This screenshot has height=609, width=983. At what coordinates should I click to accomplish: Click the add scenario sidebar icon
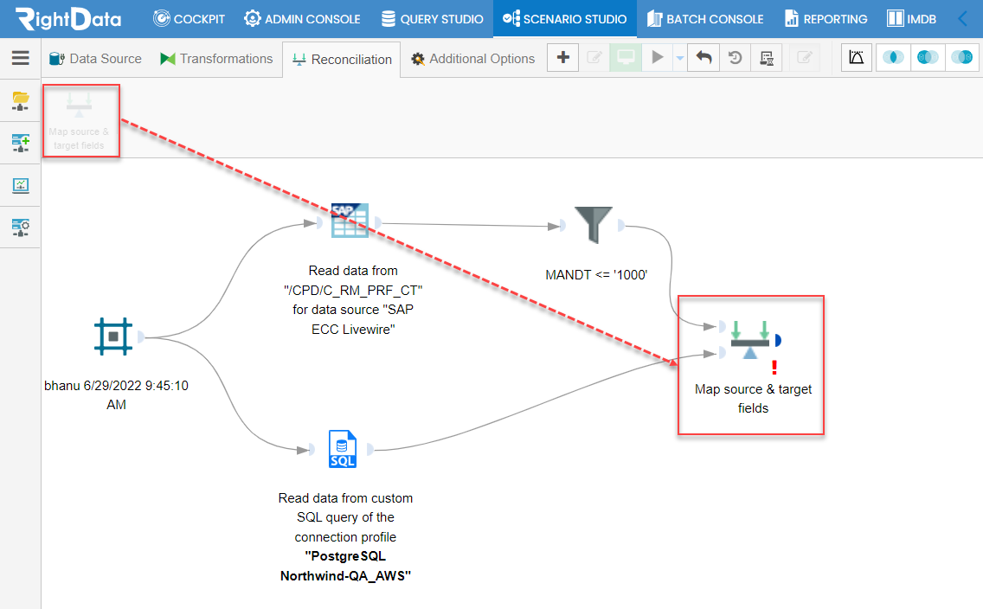coord(21,143)
